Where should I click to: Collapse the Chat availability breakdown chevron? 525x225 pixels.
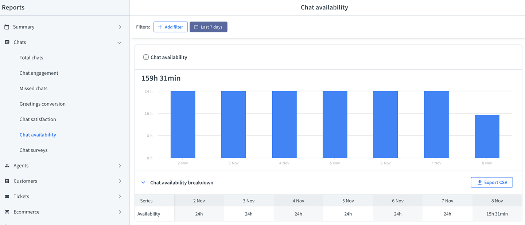143,182
